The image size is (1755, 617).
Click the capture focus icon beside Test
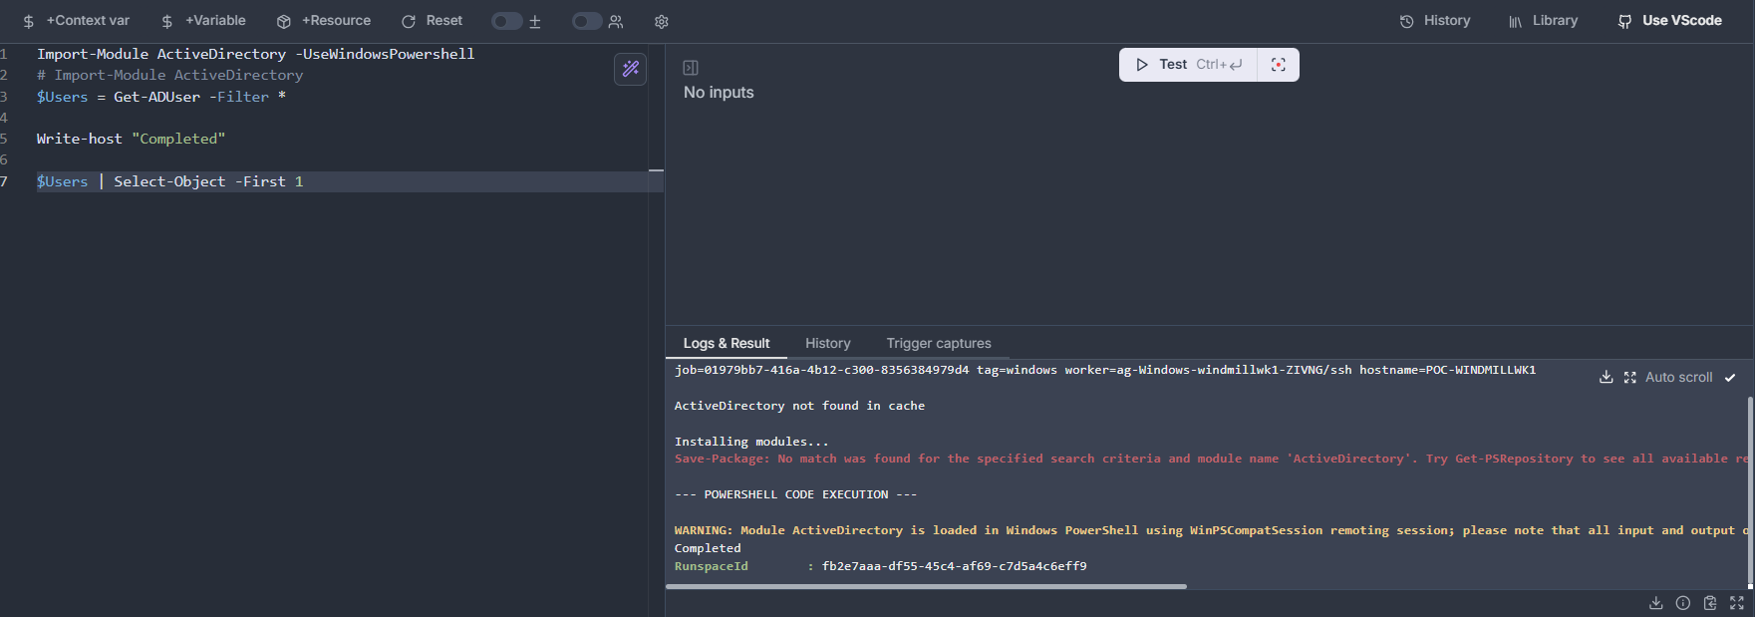click(x=1279, y=65)
